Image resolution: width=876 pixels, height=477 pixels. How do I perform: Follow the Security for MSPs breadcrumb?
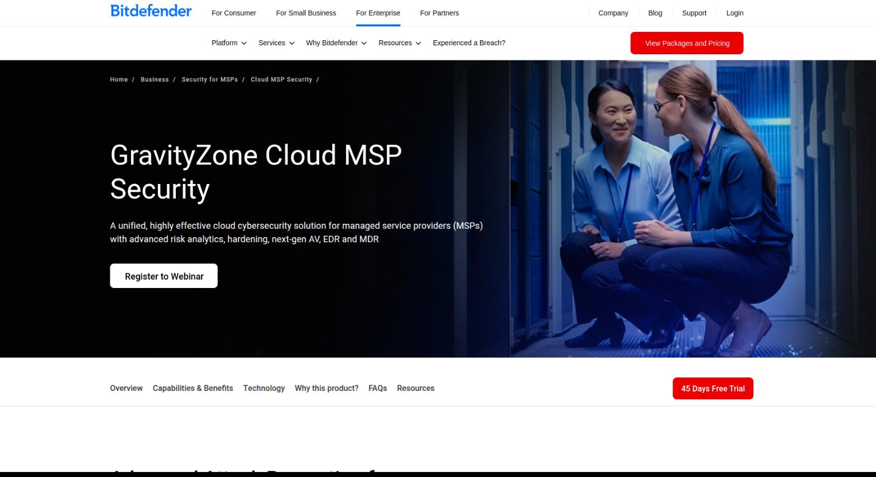coord(209,79)
